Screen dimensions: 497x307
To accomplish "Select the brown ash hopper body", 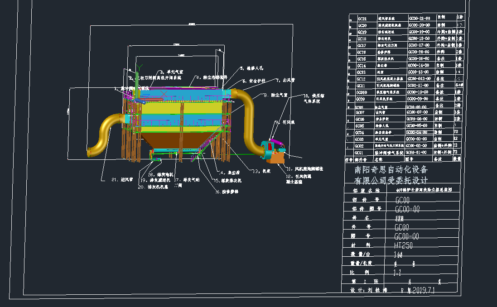I will (x=174, y=139).
